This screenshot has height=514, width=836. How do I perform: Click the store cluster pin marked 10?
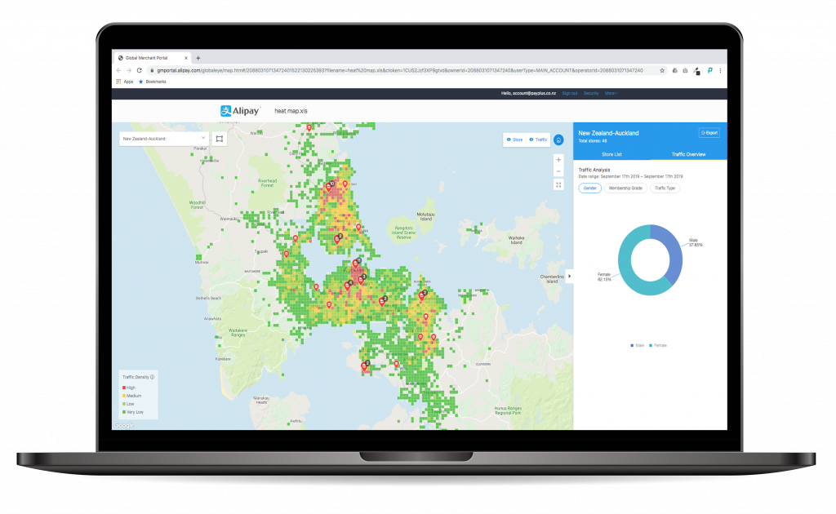(330, 186)
